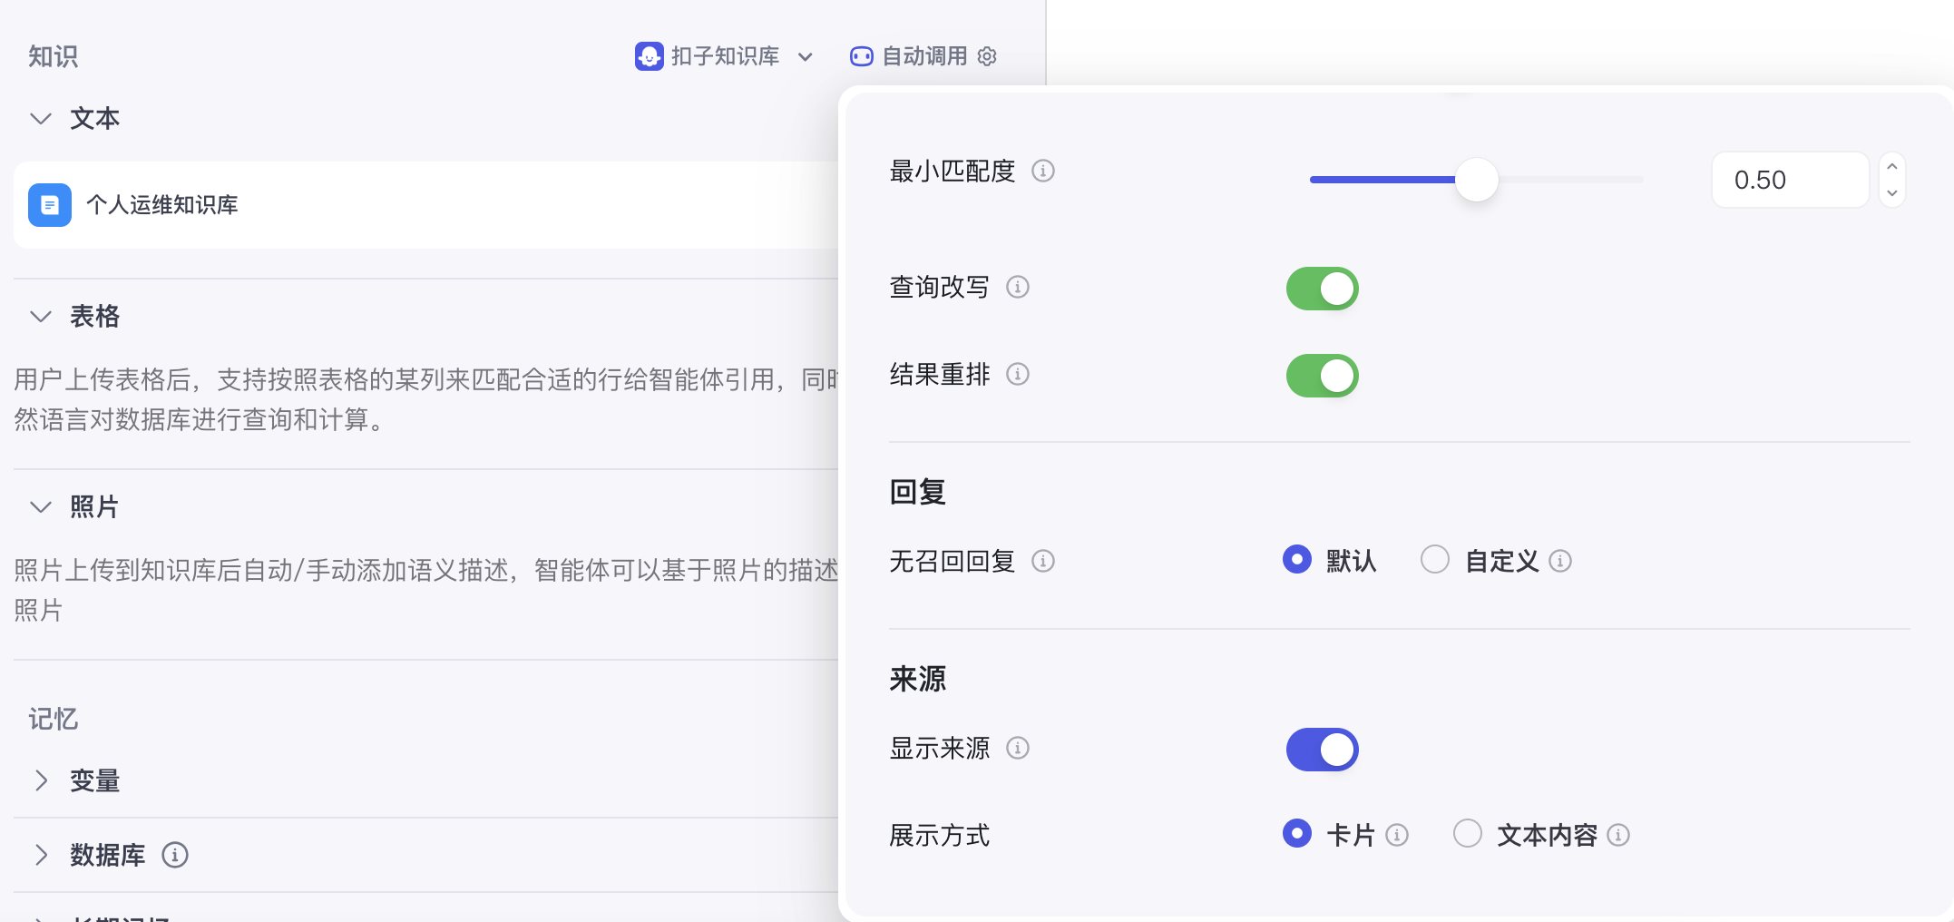Click info icon beside 结果重排

click(x=1018, y=374)
